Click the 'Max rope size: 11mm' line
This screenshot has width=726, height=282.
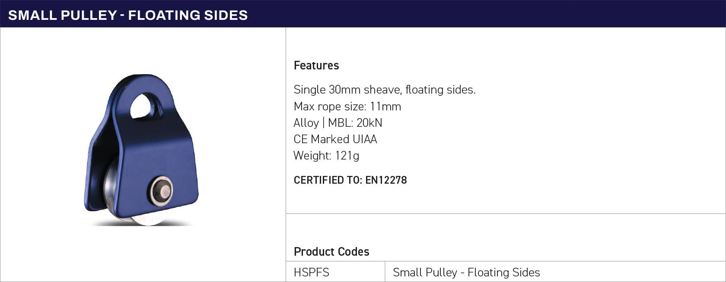coord(347,107)
